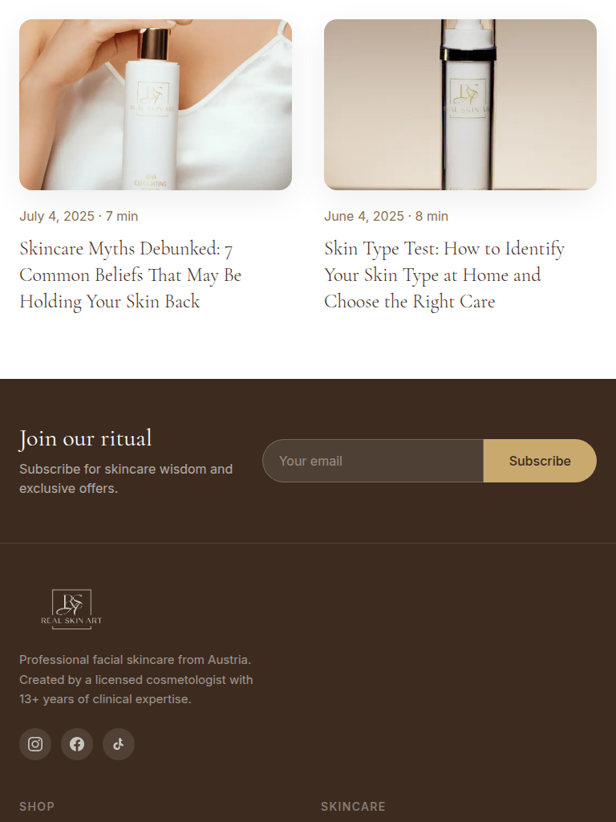
Task: Open the Facebook social link
Action: tap(77, 744)
